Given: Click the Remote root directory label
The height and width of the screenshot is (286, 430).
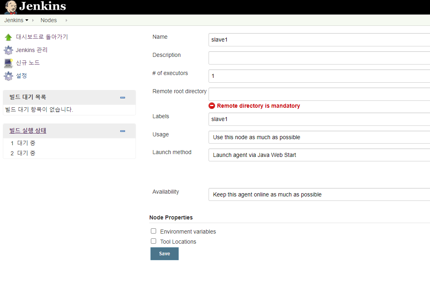Looking at the screenshot, I should 180,91.
